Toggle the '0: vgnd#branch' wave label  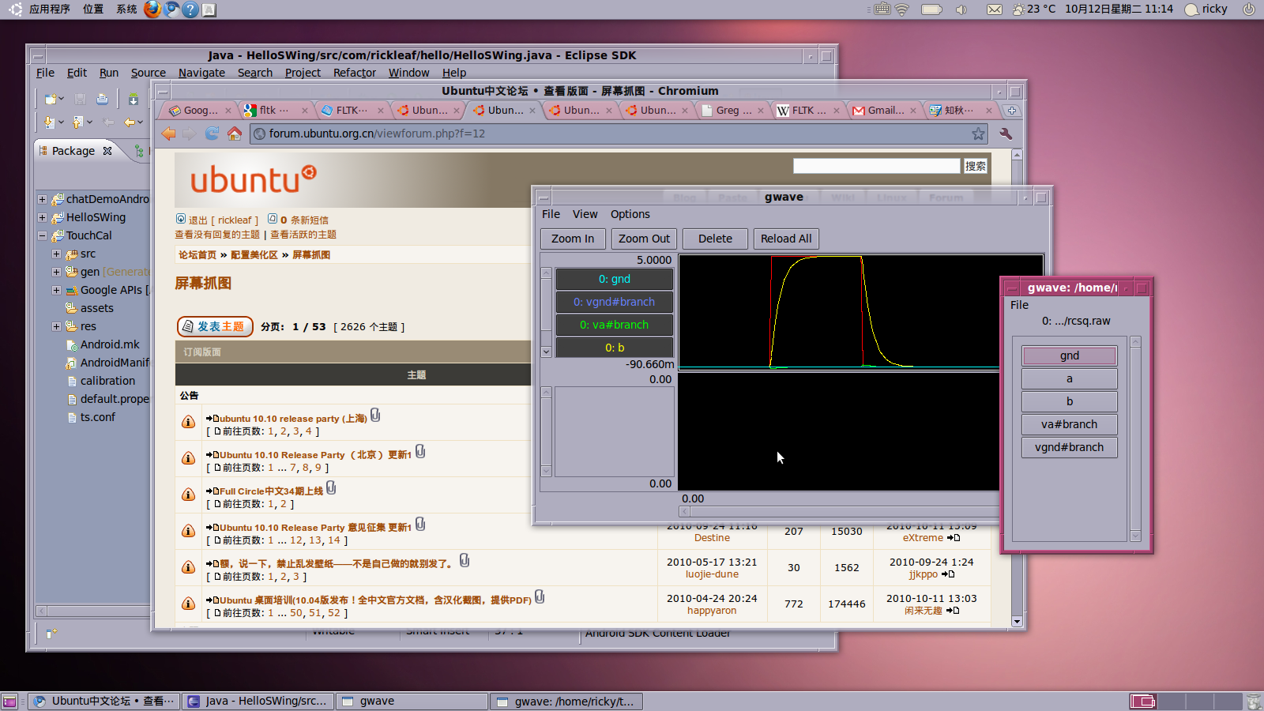coord(615,302)
